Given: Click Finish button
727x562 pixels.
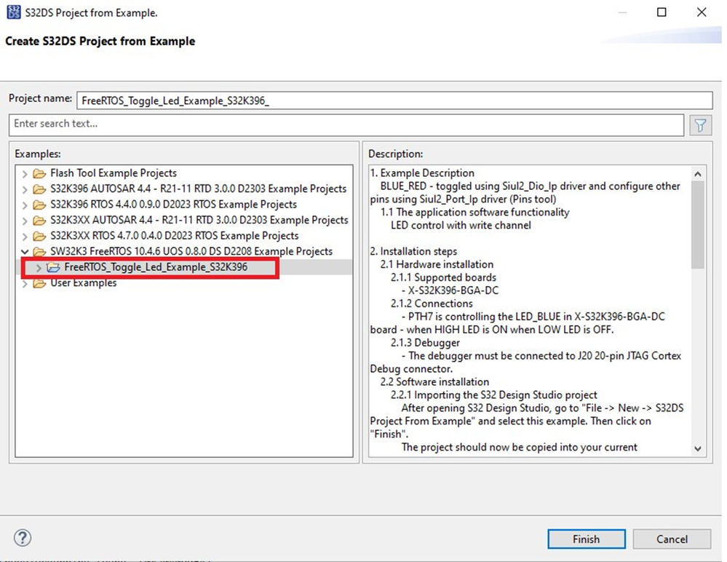Looking at the screenshot, I should (586, 539).
